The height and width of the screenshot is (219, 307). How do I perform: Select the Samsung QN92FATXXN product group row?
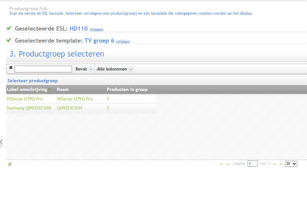point(29,108)
